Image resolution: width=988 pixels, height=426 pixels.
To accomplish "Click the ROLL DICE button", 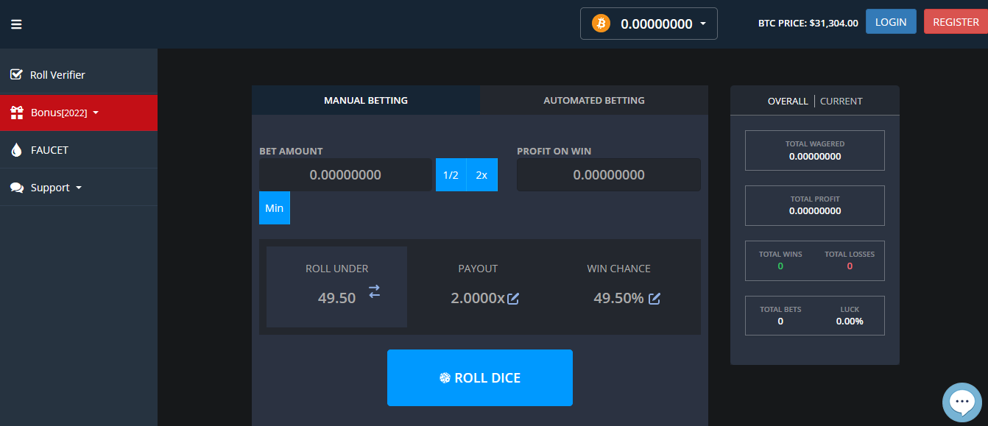I will pyautogui.click(x=480, y=377).
